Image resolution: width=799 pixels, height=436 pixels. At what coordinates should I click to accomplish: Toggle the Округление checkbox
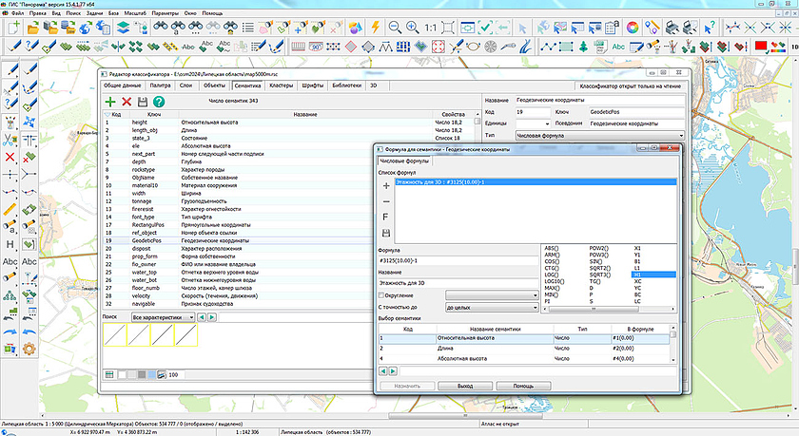(x=383, y=295)
